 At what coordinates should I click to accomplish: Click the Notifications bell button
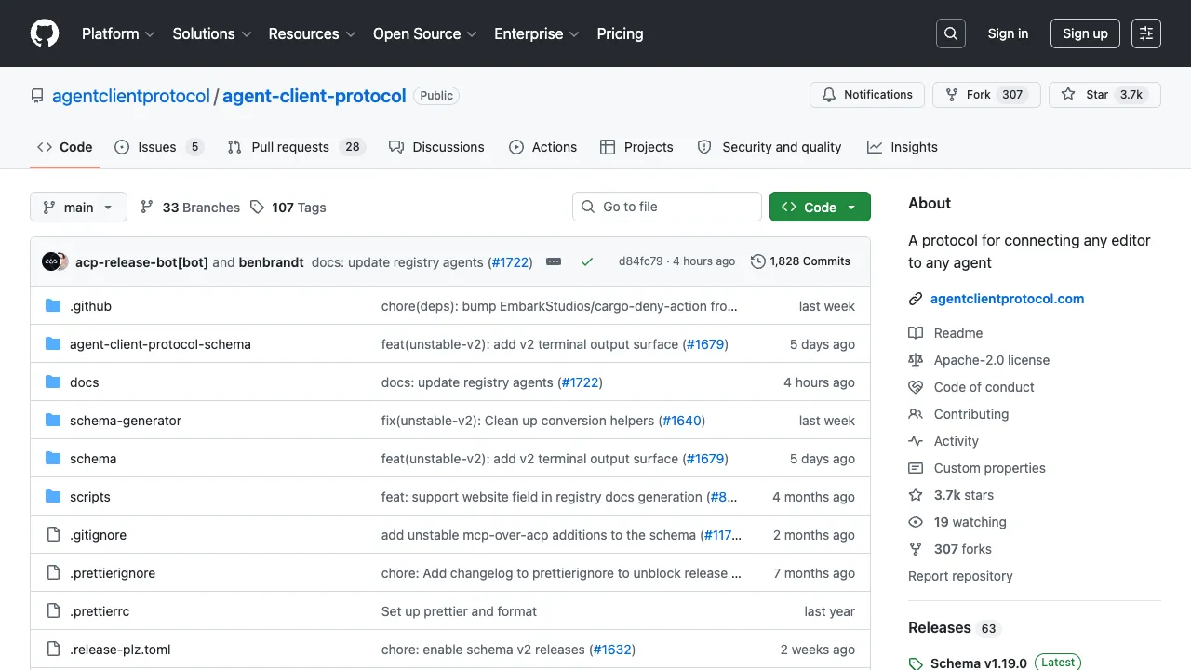[867, 95]
